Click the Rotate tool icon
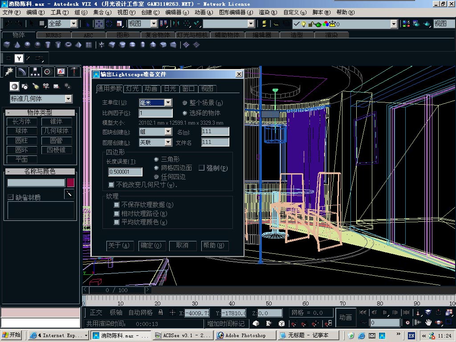This screenshot has width=456, height=342. coord(109,24)
